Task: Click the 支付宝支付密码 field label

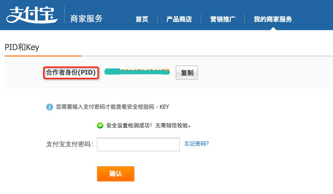Action: pyautogui.click(x=69, y=145)
